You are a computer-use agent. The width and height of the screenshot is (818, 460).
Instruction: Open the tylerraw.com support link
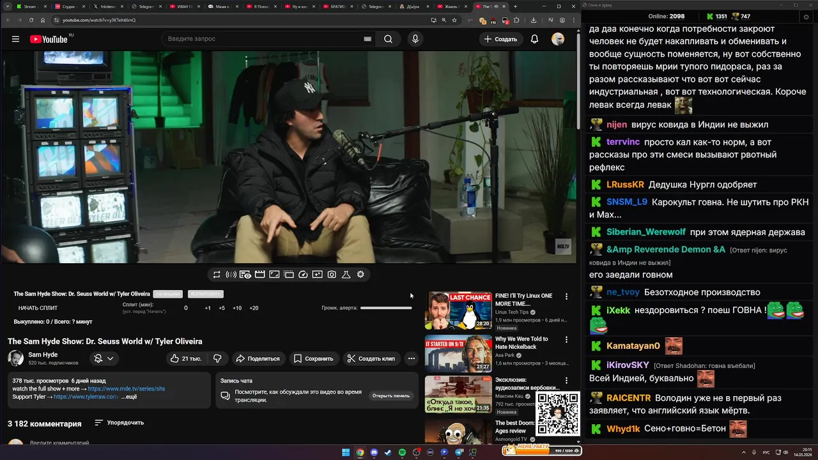86,397
